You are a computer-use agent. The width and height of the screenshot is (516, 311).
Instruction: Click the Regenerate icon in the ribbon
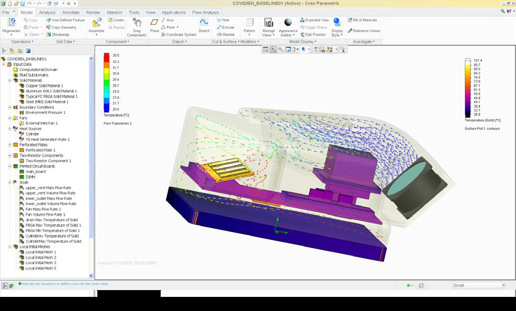[11, 22]
